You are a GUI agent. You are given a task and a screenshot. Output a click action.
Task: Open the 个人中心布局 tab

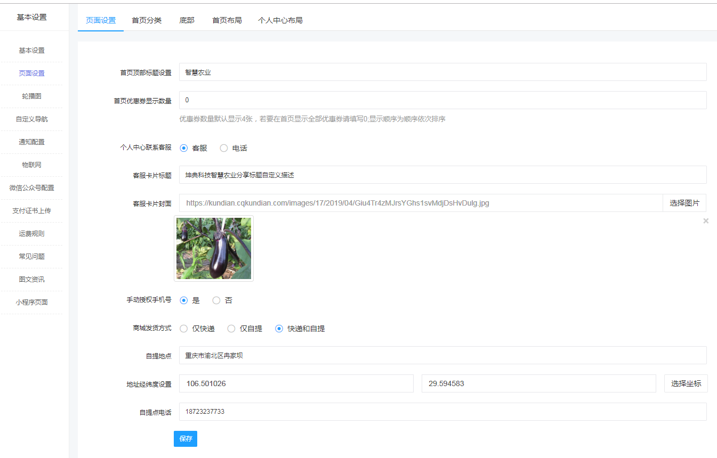[x=280, y=20]
